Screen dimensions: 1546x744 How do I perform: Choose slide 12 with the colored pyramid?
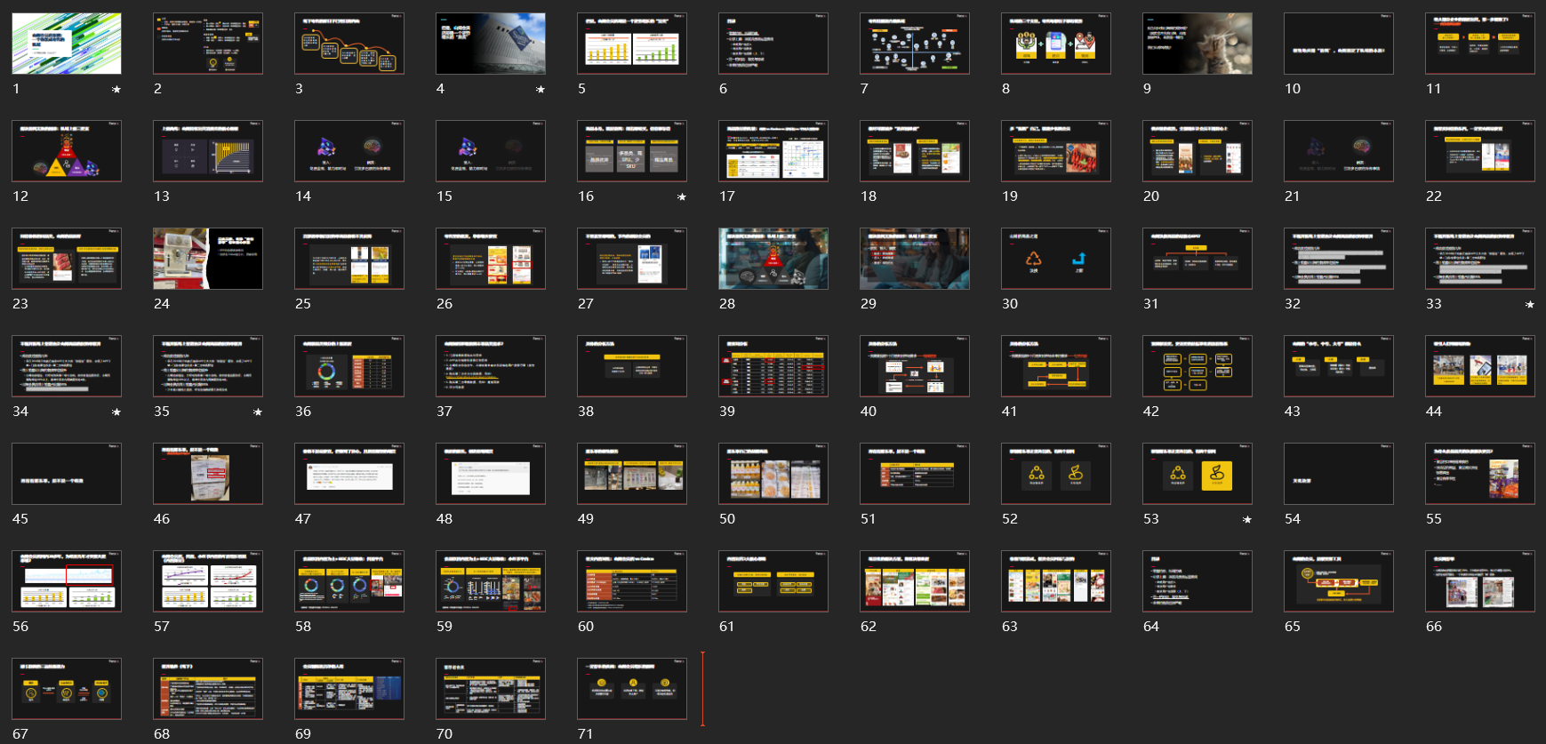67,151
